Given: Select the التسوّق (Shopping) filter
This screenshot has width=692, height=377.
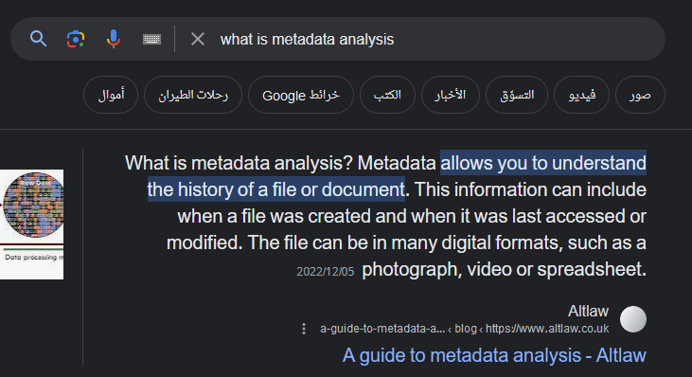Looking at the screenshot, I should [517, 95].
